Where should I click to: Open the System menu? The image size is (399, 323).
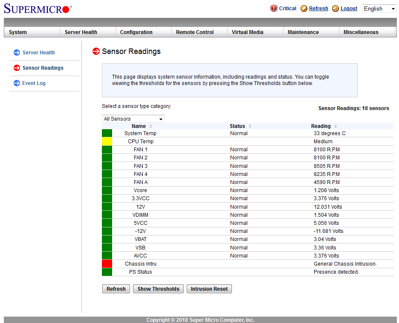pyautogui.click(x=32, y=32)
